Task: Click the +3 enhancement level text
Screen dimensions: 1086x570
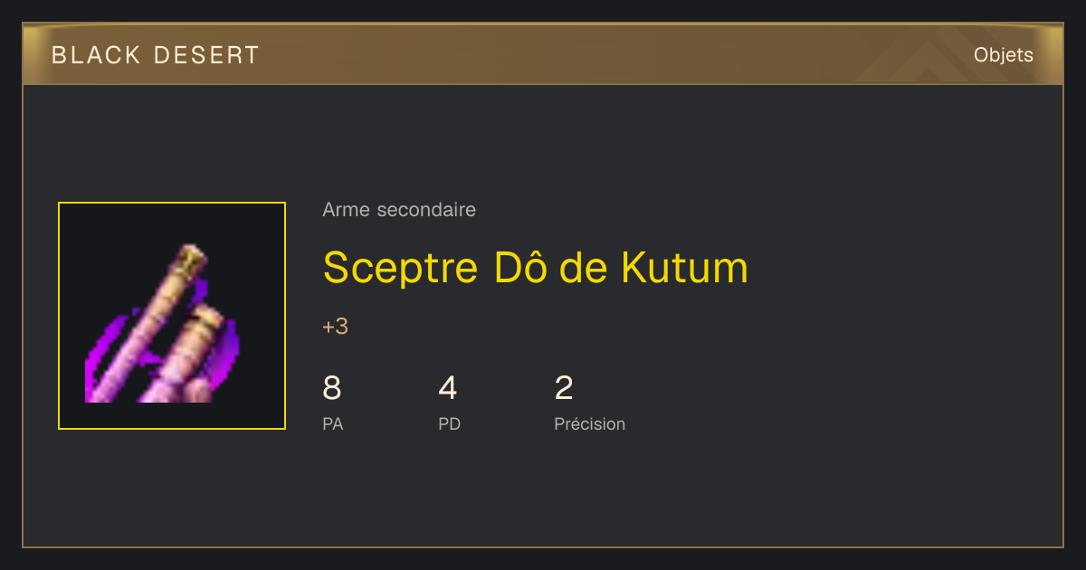Action: tap(335, 327)
